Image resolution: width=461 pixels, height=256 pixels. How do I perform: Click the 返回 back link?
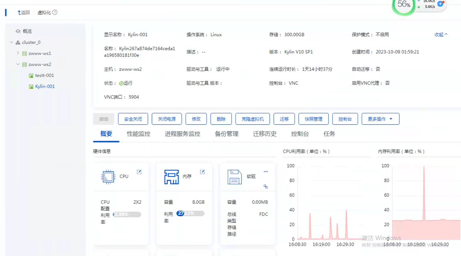(x=24, y=12)
